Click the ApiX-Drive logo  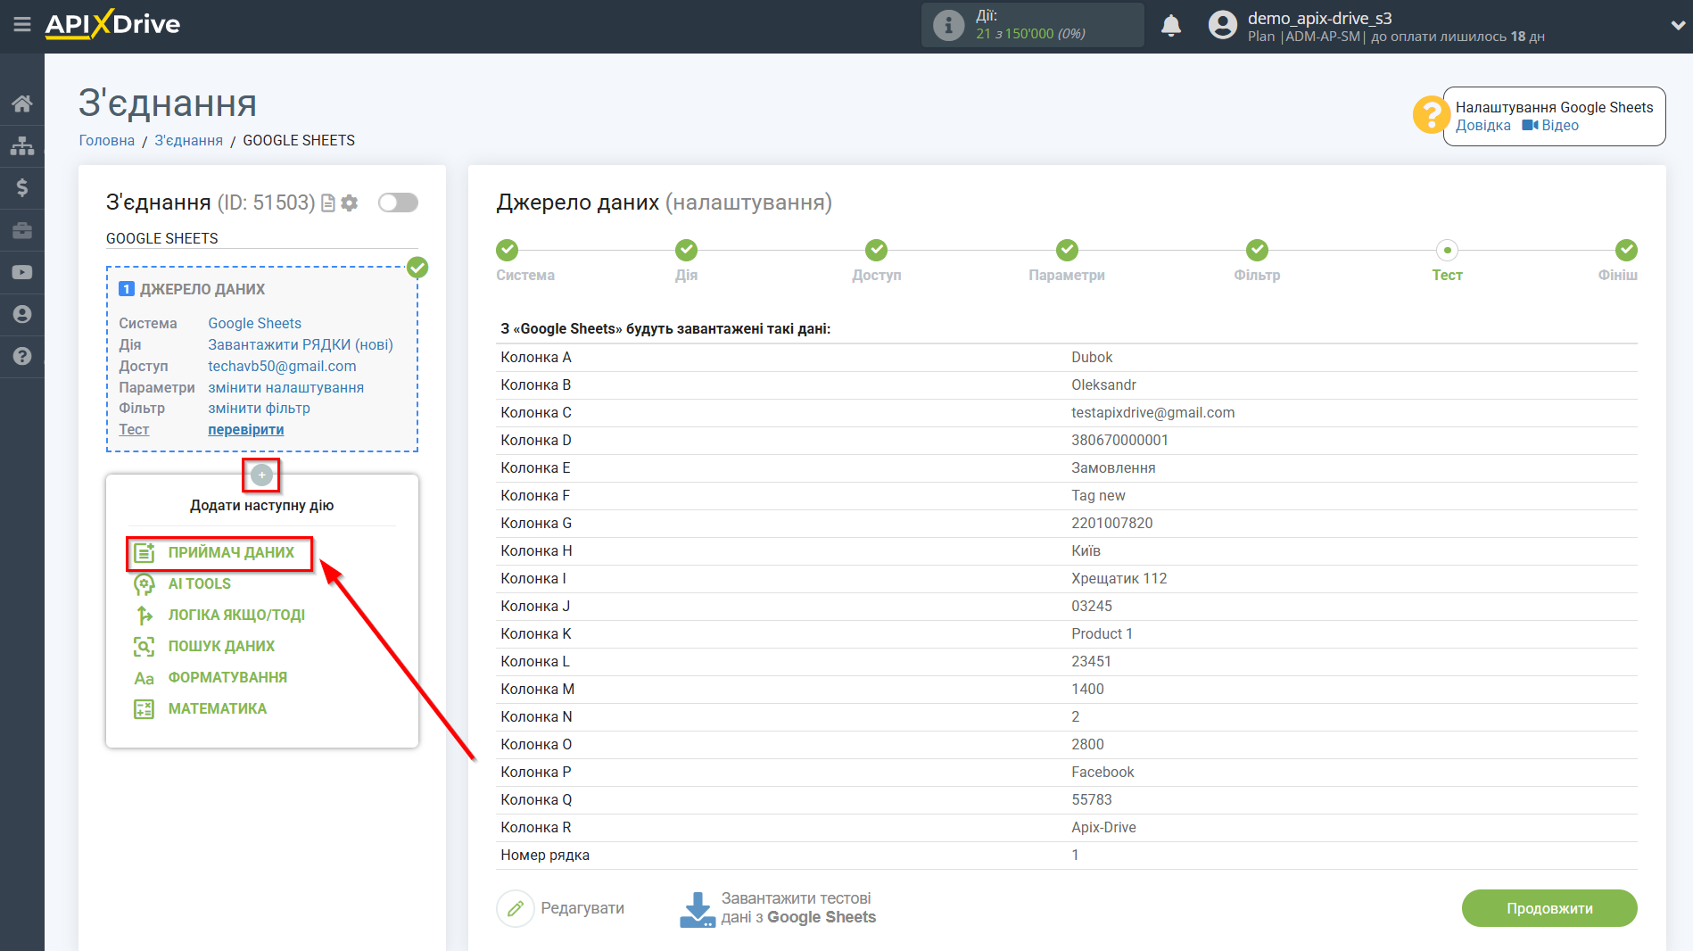coord(113,24)
